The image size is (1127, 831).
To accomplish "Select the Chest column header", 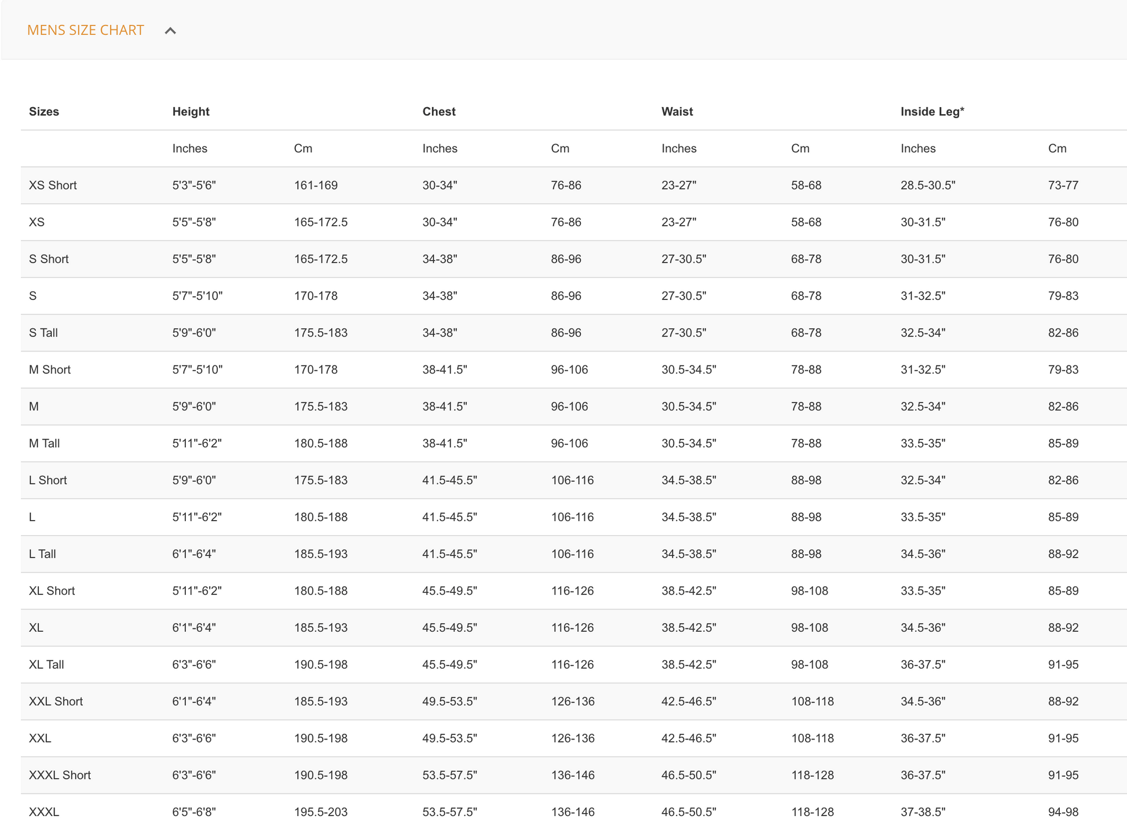I will pos(439,112).
